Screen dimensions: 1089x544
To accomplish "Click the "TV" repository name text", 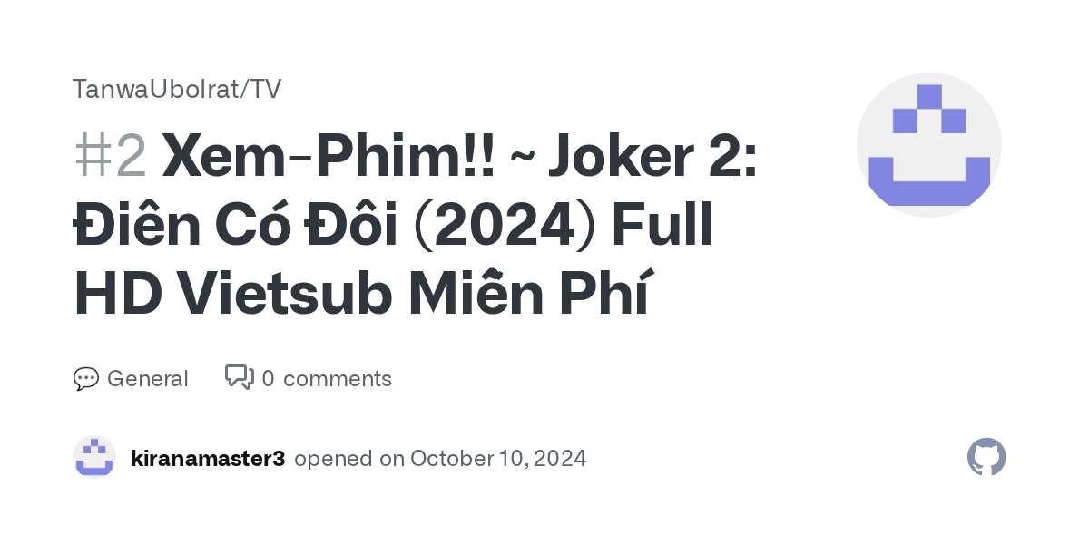I will click(x=267, y=89).
